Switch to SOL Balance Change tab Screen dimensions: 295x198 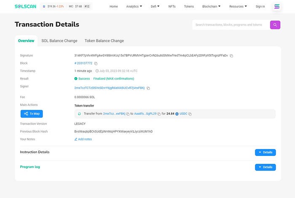pyautogui.click(x=59, y=41)
